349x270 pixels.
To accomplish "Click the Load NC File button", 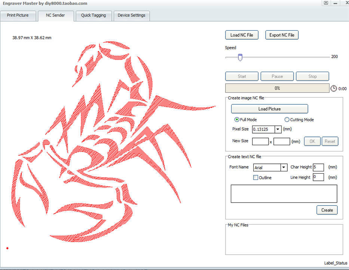I will (242, 35).
